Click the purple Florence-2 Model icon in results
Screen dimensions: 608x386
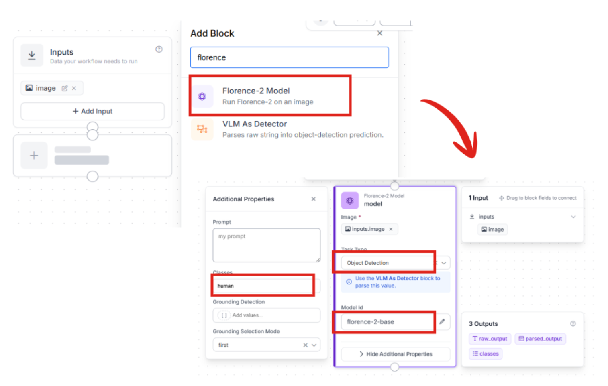tap(202, 96)
